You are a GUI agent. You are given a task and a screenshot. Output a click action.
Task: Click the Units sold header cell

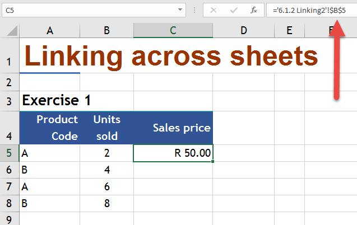(106, 128)
